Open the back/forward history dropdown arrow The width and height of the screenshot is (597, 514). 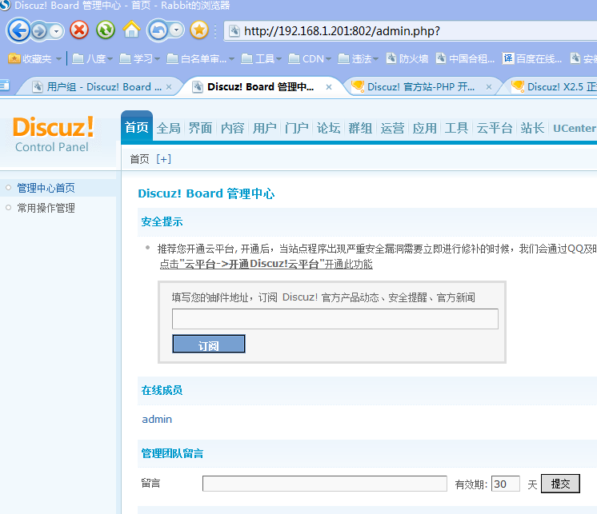(x=57, y=31)
